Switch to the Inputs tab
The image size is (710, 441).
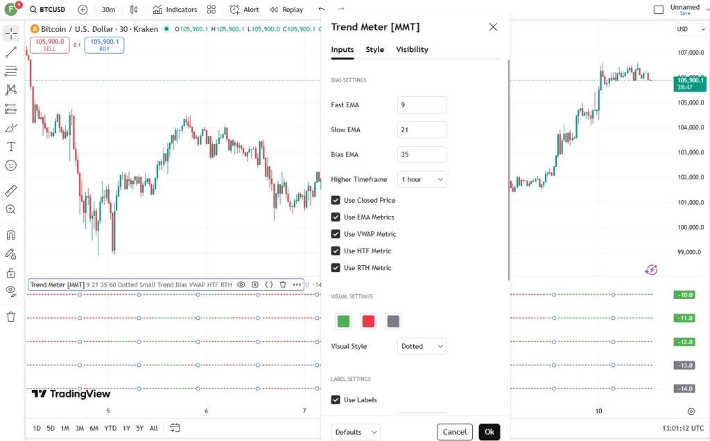coord(343,49)
